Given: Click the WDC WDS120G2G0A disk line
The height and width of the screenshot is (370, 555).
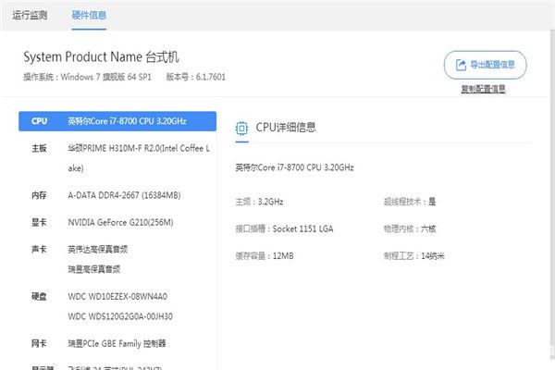Looking at the screenshot, I should (120, 316).
